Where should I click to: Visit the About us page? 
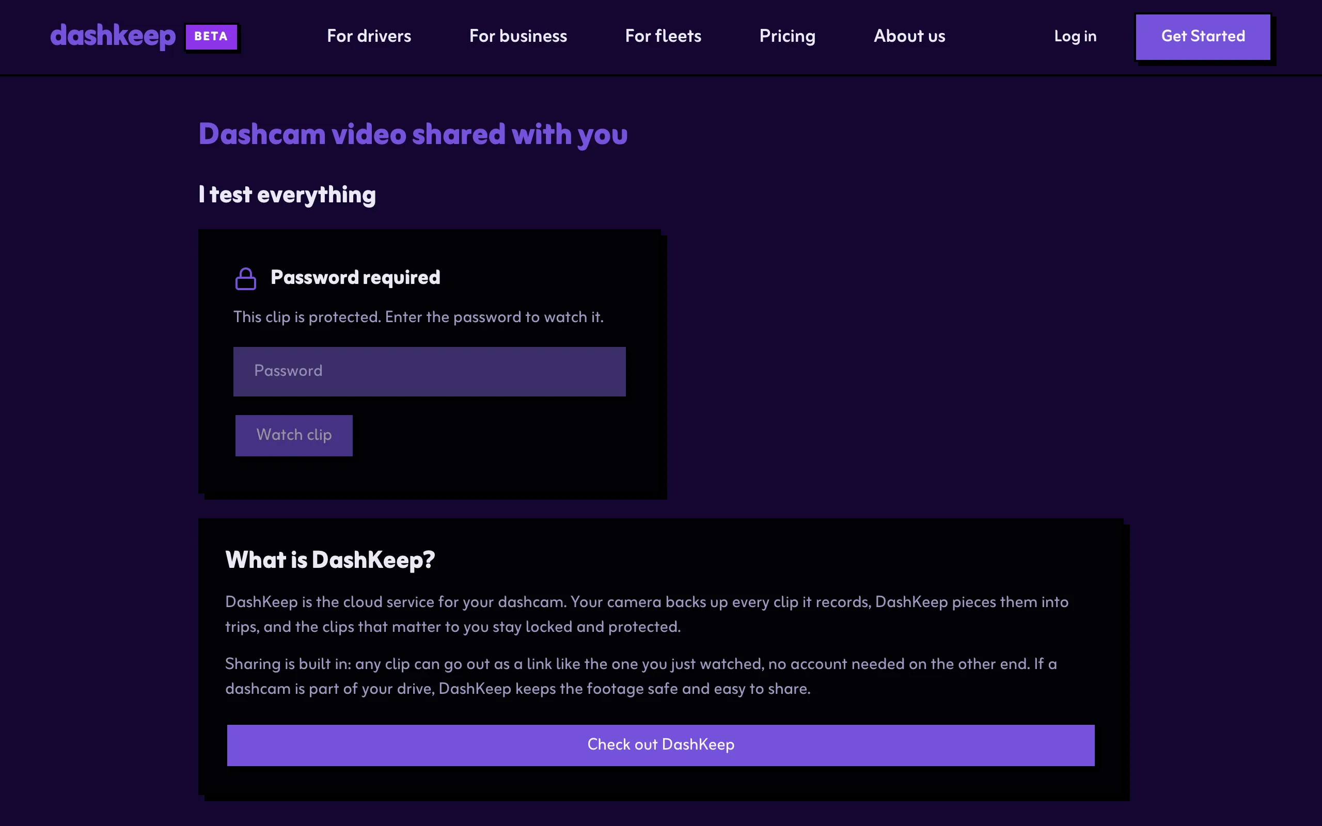(x=909, y=36)
